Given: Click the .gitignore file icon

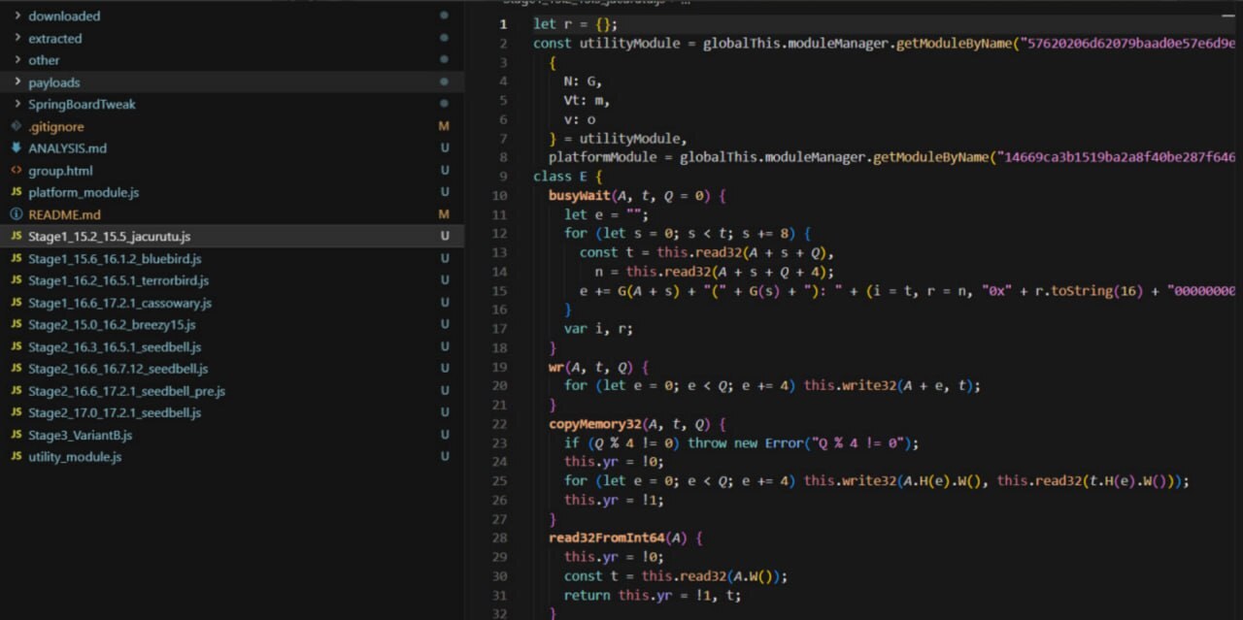Looking at the screenshot, I should 16,126.
